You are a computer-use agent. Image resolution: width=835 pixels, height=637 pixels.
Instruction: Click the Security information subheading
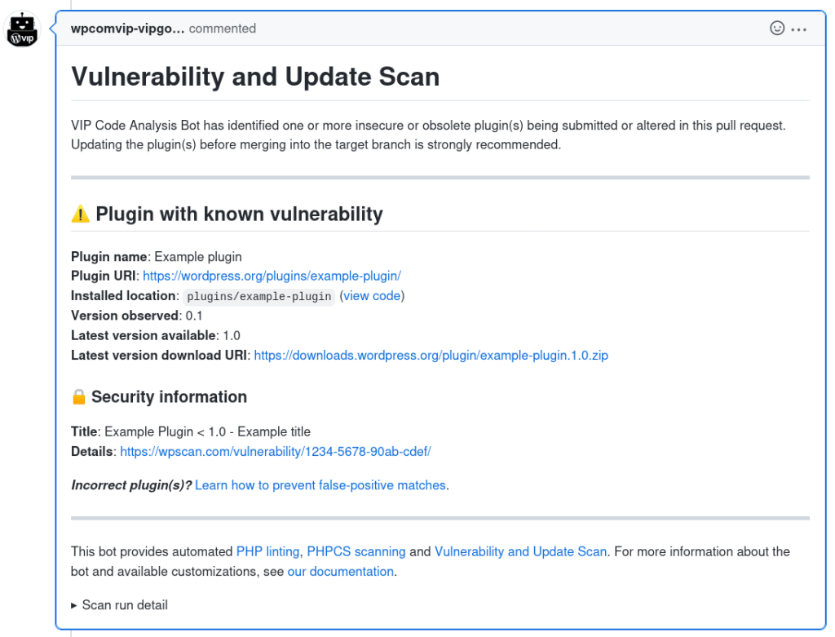click(x=169, y=396)
